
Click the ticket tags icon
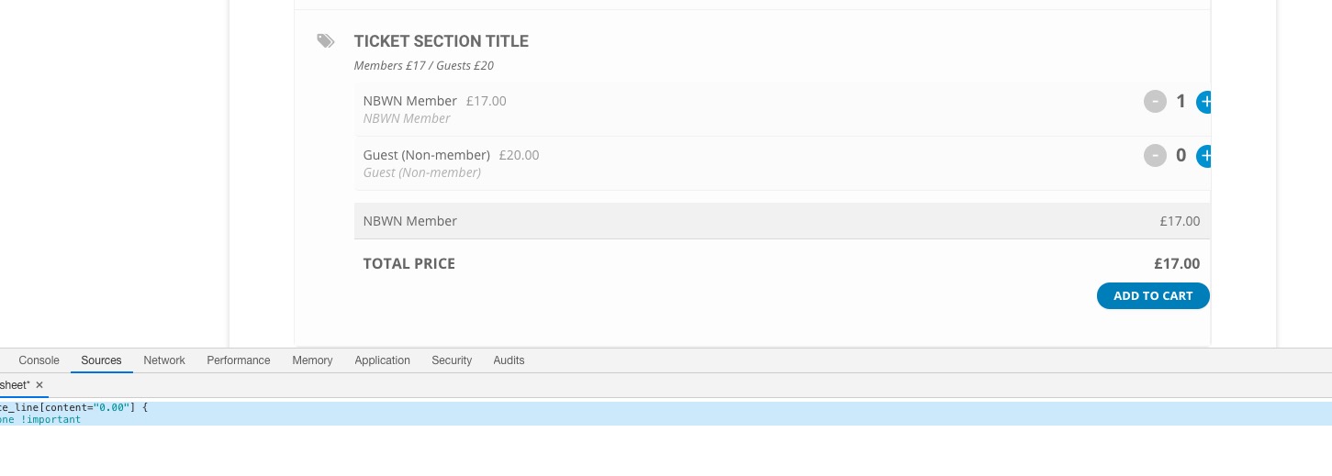[x=326, y=41]
